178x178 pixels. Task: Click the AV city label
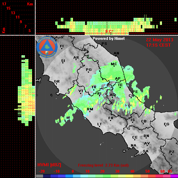(x=147, y=143)
